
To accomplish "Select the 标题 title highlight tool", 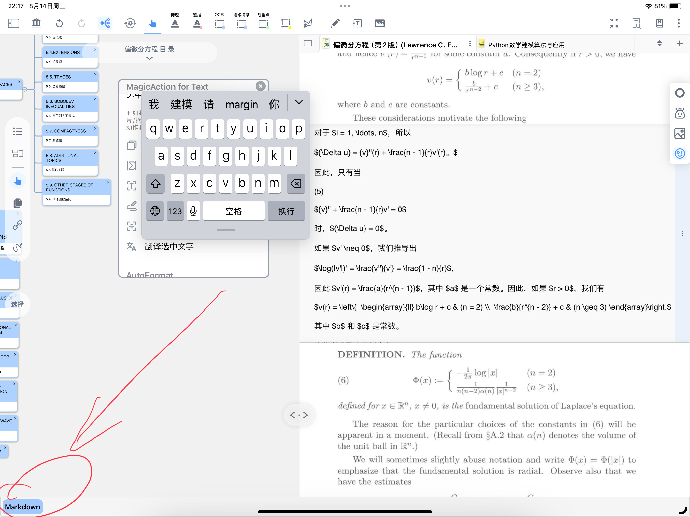I will 175,23.
